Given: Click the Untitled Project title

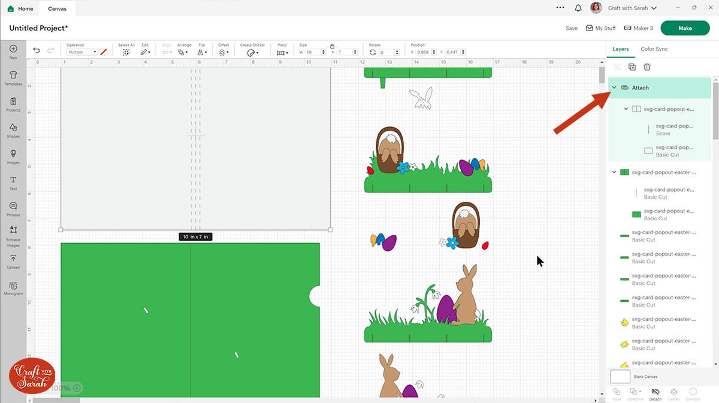Looking at the screenshot, I should click(38, 28).
